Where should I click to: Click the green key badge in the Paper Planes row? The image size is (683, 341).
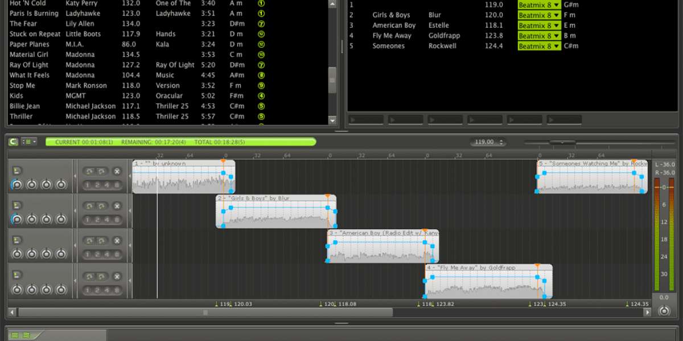coord(261,44)
